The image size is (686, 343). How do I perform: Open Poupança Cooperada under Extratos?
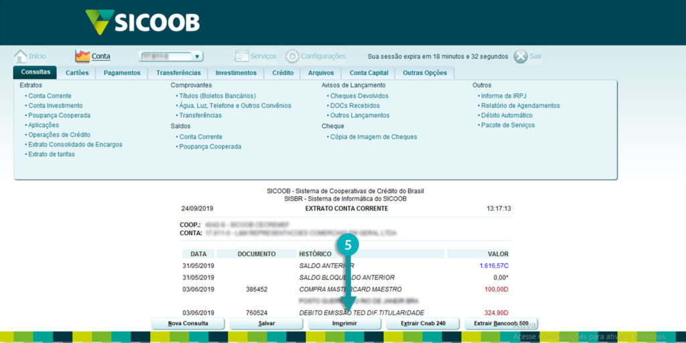[60, 115]
